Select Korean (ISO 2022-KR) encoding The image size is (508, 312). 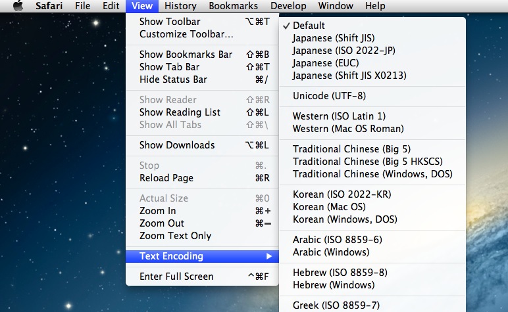(372, 194)
